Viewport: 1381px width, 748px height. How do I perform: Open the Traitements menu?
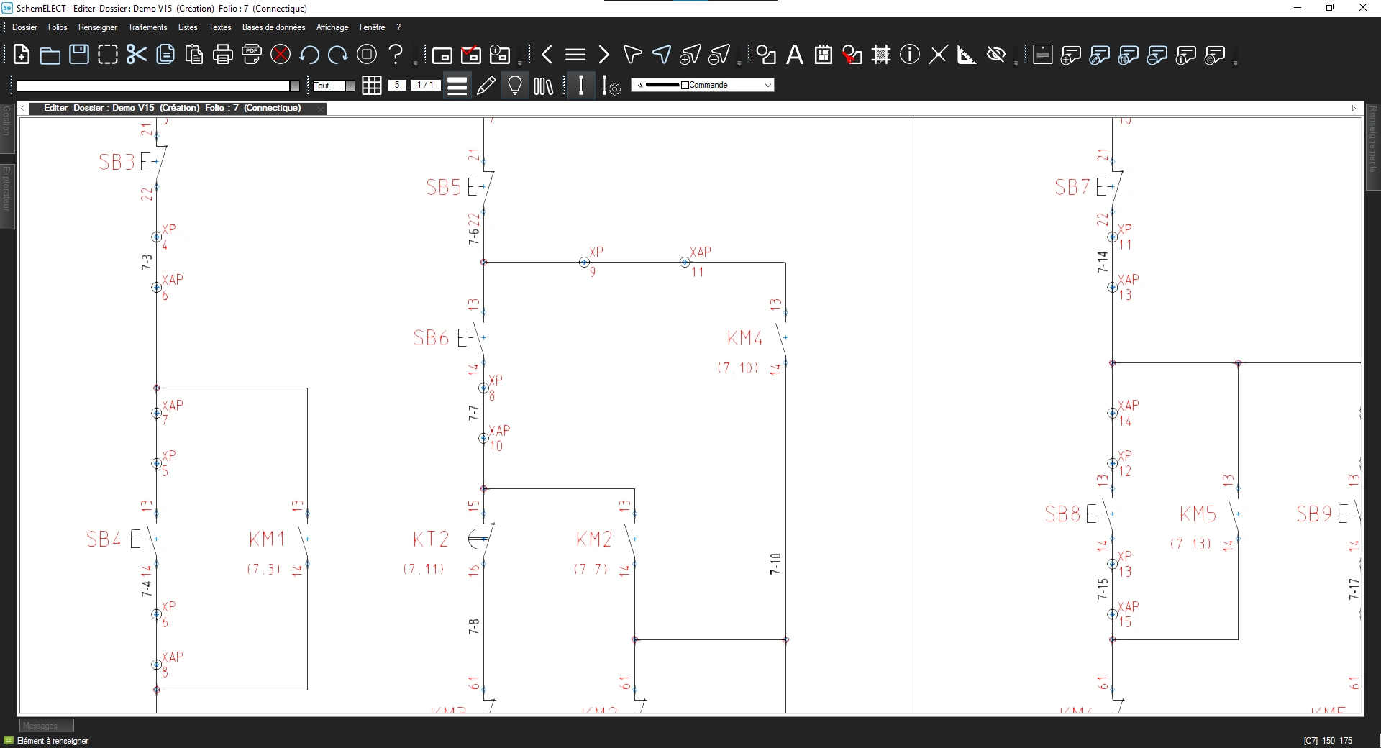(x=147, y=27)
